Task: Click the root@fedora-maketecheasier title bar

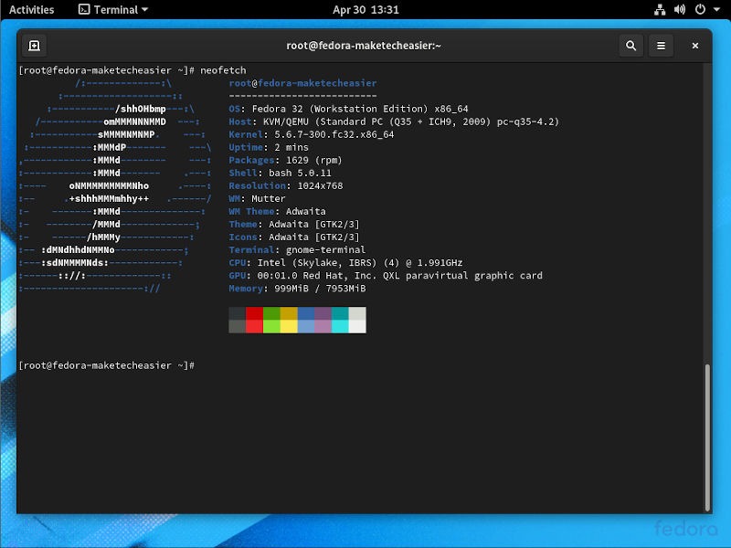Action: [x=365, y=45]
